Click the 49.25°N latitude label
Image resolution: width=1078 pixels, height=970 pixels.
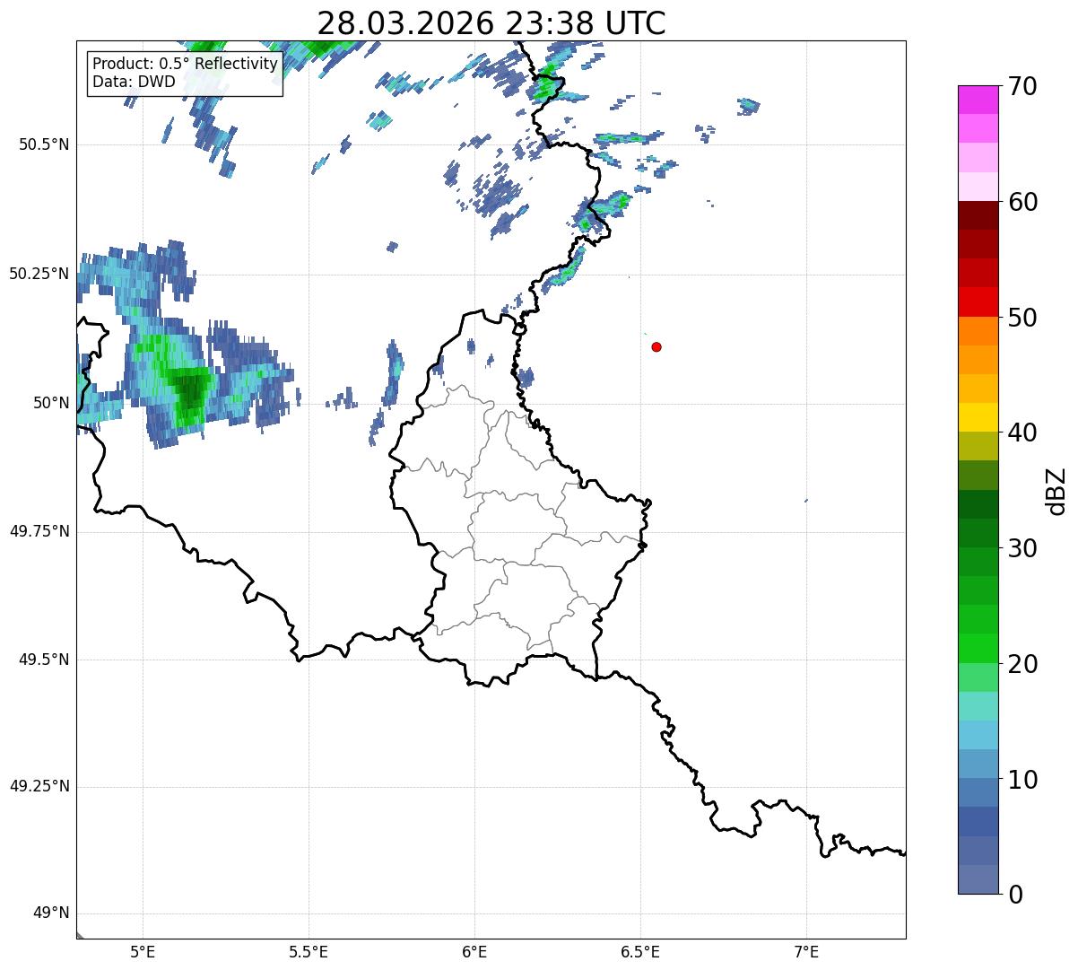39,787
